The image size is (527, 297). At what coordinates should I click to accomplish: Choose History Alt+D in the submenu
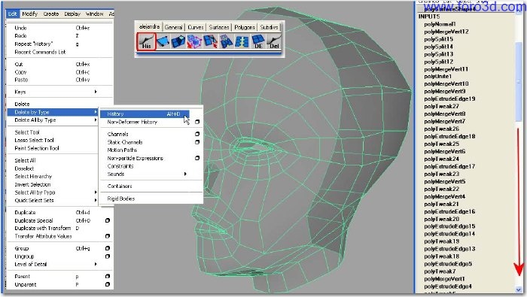(x=145, y=114)
